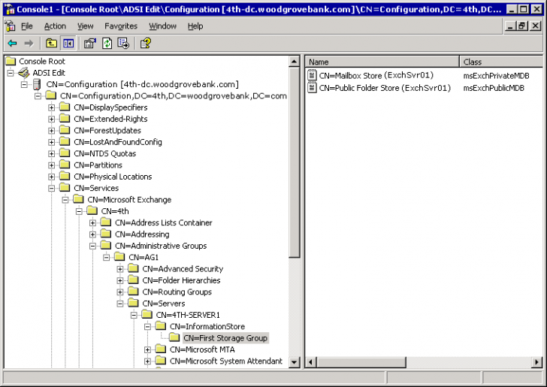Click the CN=Microsoft Exchange folder icon
Screen dimensions: 547x387
78,199
